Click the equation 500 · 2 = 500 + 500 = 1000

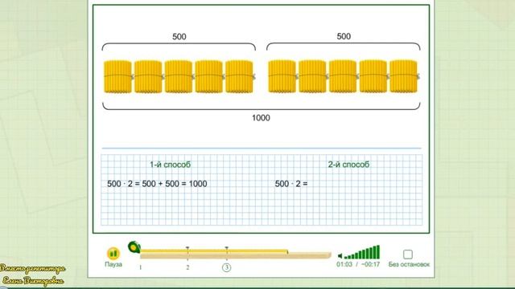(157, 184)
